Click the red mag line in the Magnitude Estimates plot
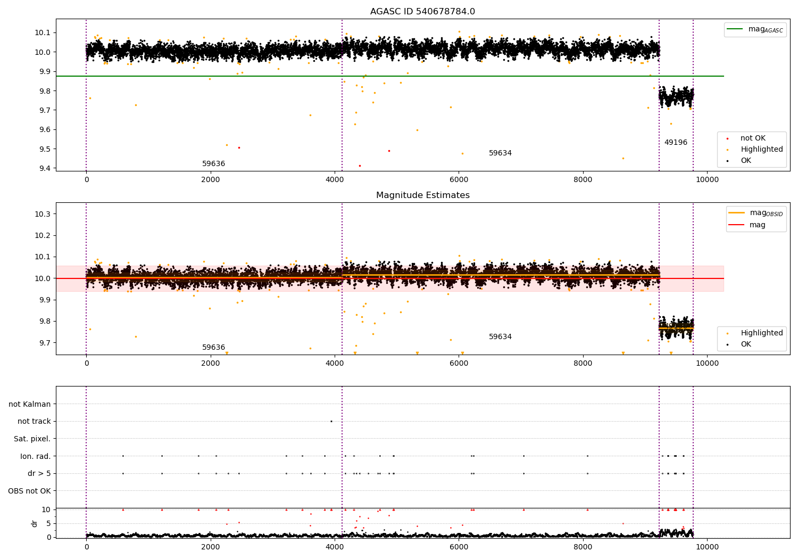The width and height of the screenshot is (798, 559). [x=389, y=278]
